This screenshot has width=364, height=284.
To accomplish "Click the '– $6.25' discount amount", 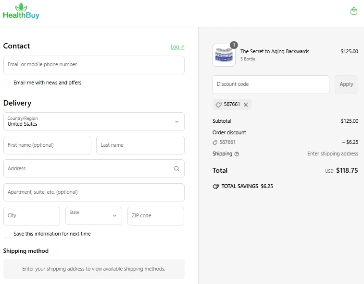I will (x=350, y=142).
